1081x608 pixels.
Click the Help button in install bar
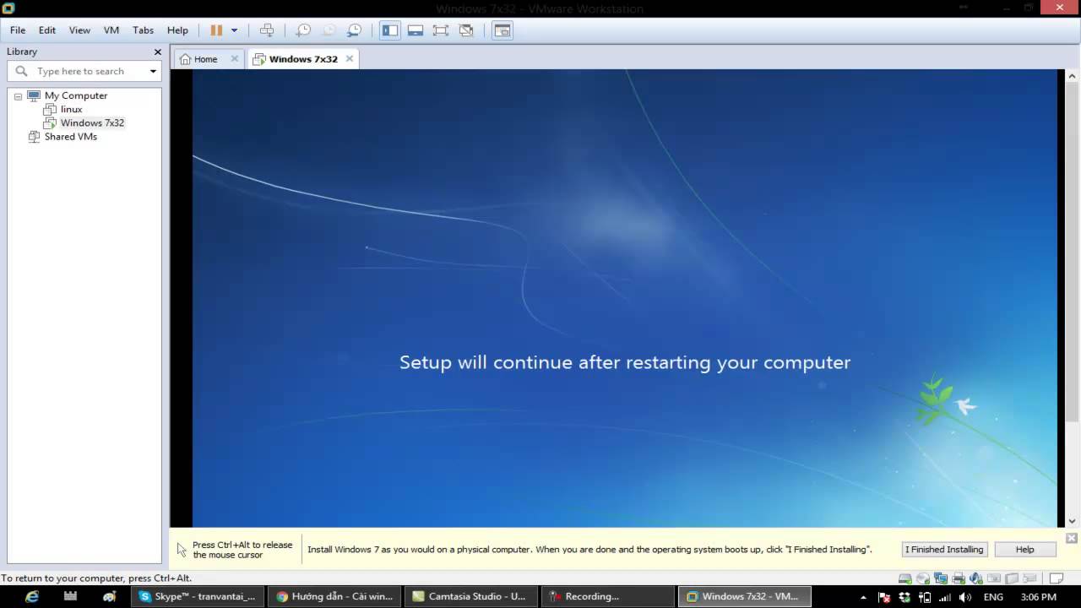click(1024, 549)
